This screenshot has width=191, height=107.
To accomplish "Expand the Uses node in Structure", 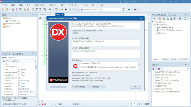I will point(2,26).
